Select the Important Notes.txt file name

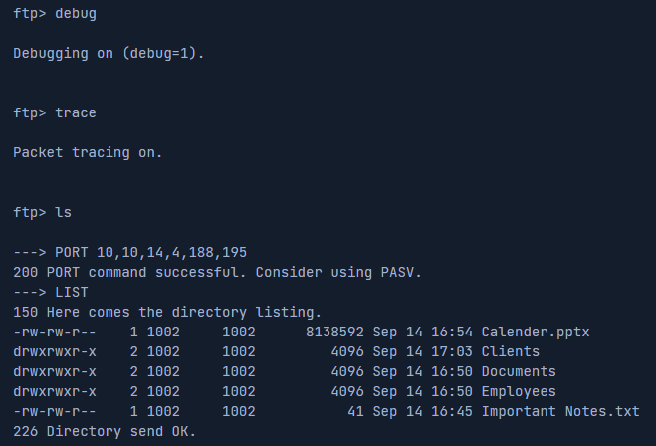point(560,411)
